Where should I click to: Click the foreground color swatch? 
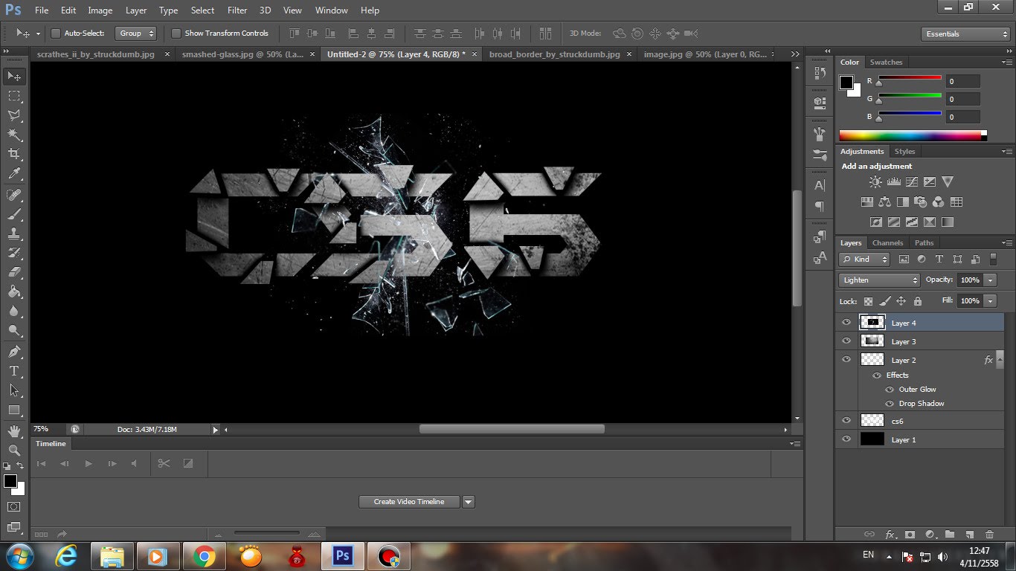click(x=10, y=482)
